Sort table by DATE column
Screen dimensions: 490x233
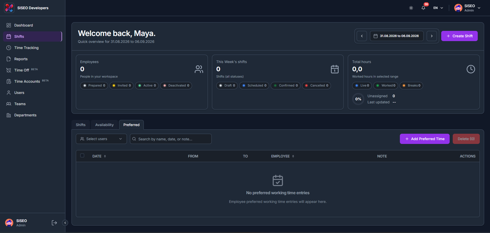(x=99, y=156)
